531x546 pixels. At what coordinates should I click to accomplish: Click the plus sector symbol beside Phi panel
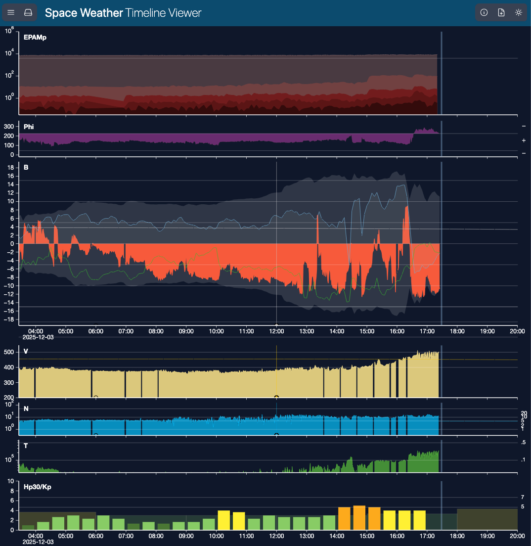[x=524, y=140]
